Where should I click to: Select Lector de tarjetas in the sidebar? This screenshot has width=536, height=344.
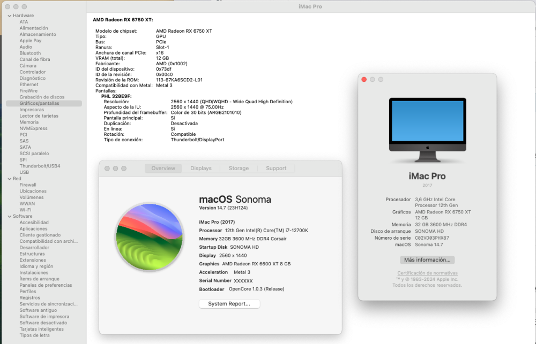coord(39,116)
